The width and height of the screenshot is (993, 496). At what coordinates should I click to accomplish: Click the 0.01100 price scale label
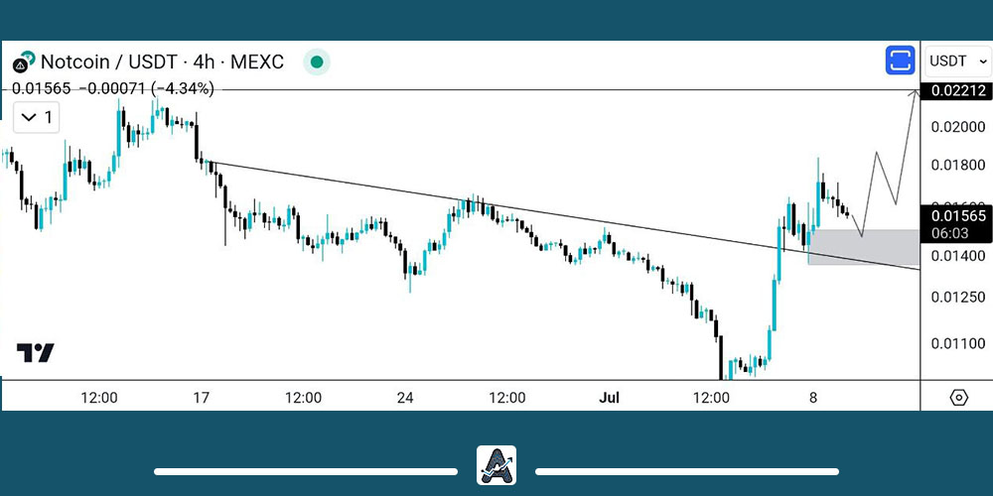coord(955,343)
